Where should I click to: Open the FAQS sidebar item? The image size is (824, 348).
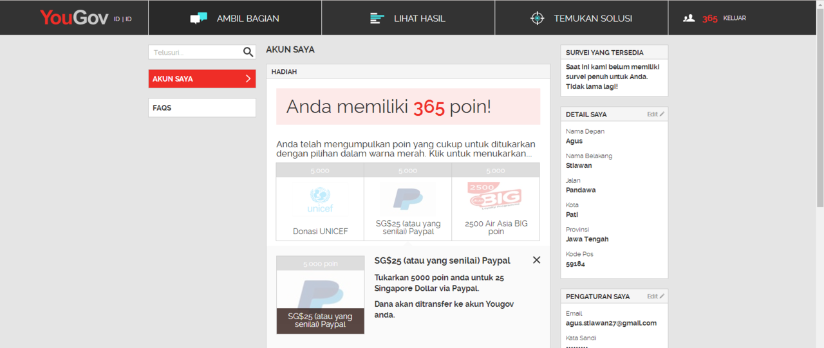201,107
